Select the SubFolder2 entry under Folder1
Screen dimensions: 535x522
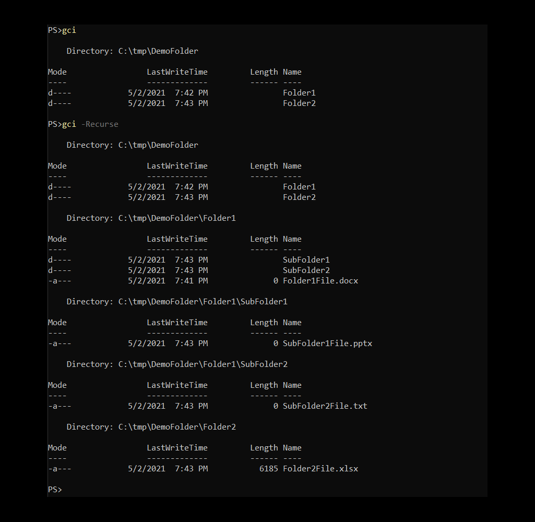(306, 270)
